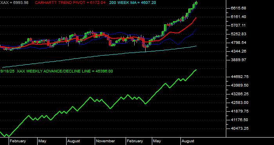This screenshot has height=145, width=274.
Task: Click the 41879.75 advance/decline axis value
Action: point(240,111)
